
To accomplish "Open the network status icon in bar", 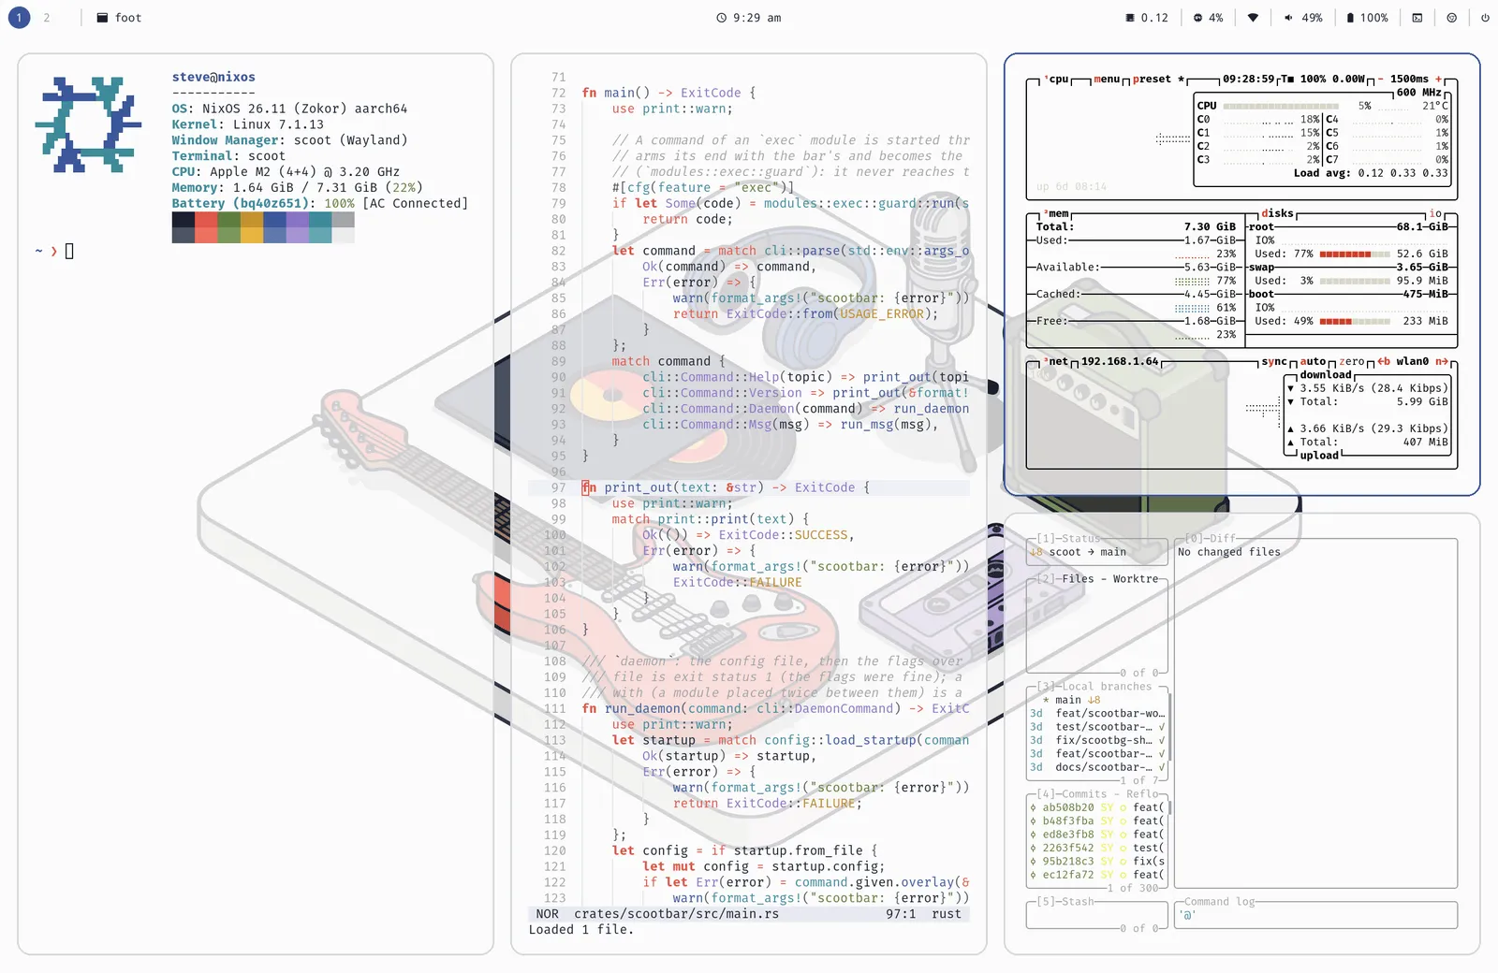I will click(1253, 18).
